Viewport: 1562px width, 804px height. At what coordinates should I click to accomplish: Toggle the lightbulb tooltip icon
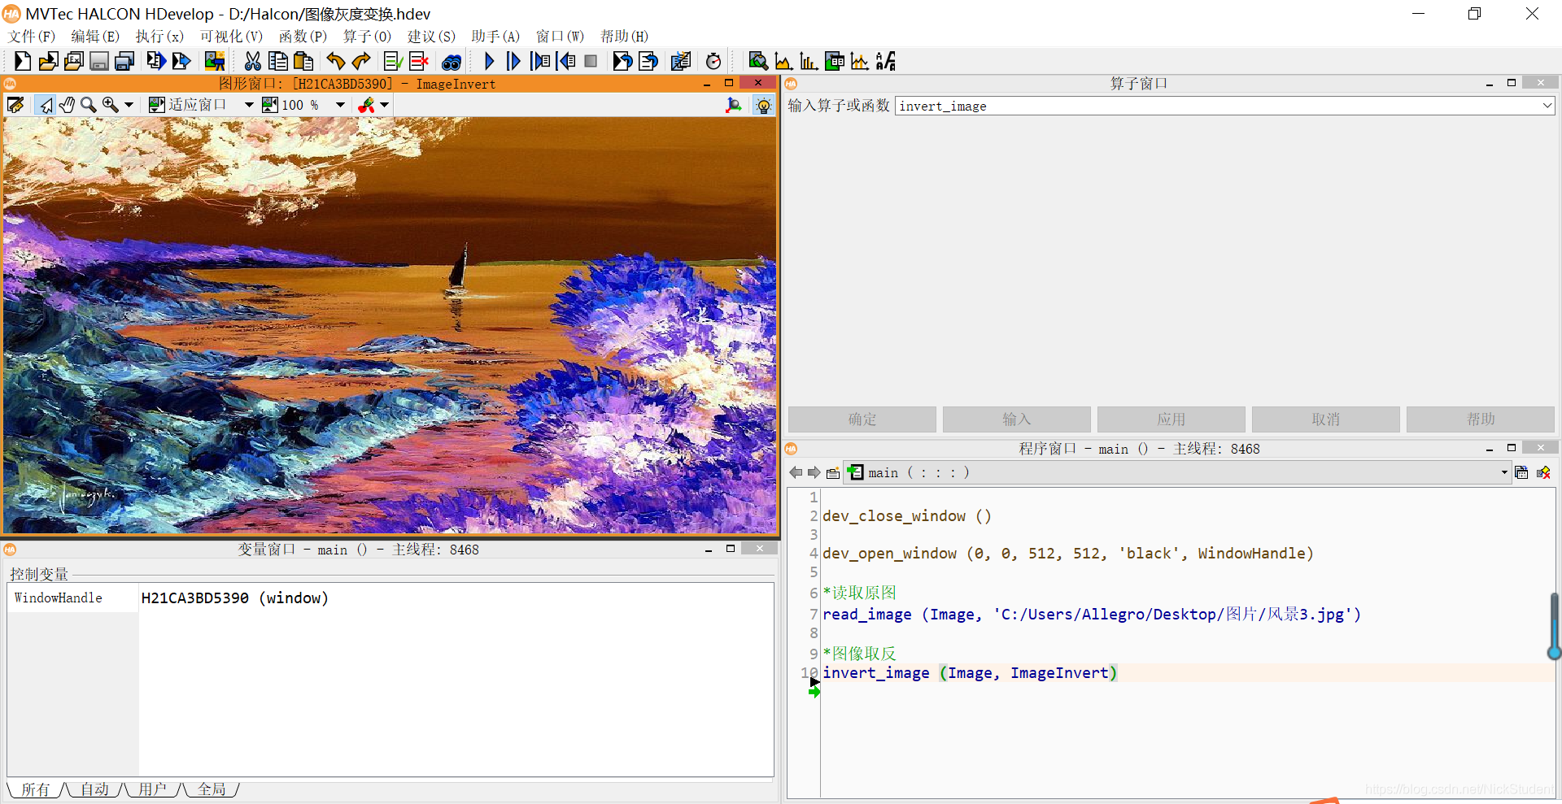point(763,105)
